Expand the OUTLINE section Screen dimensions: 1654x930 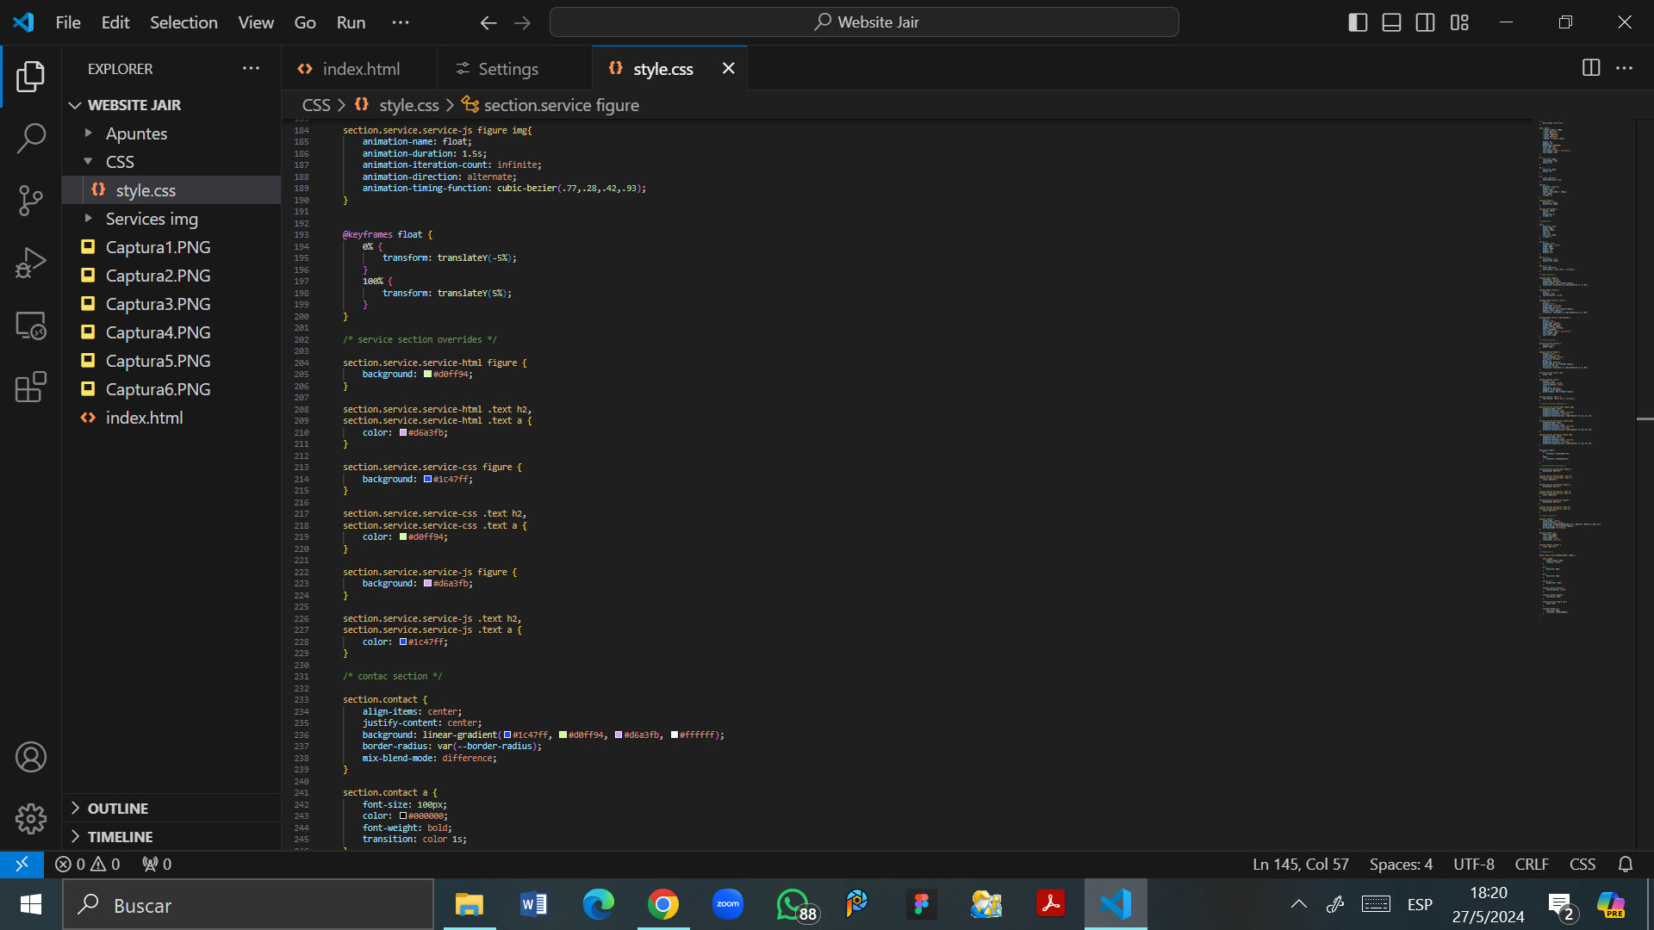118,808
